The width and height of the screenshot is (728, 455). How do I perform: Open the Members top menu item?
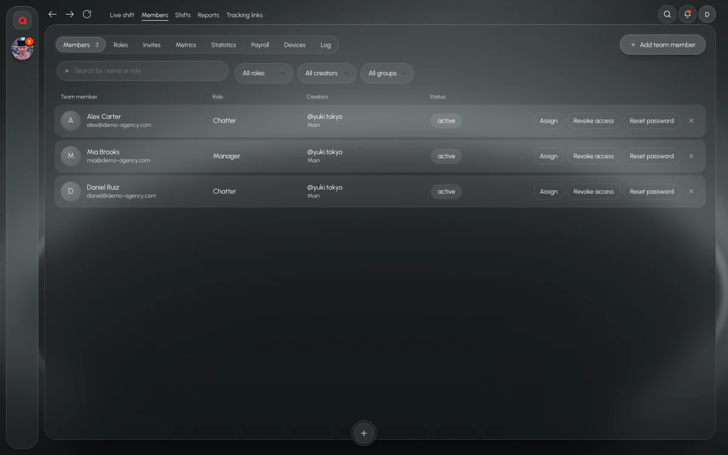(155, 15)
